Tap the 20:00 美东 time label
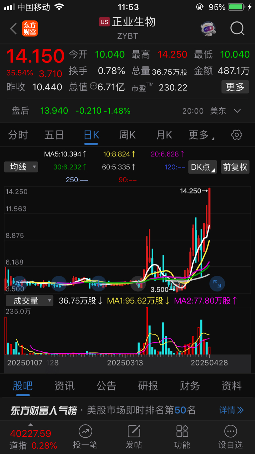 (204, 111)
